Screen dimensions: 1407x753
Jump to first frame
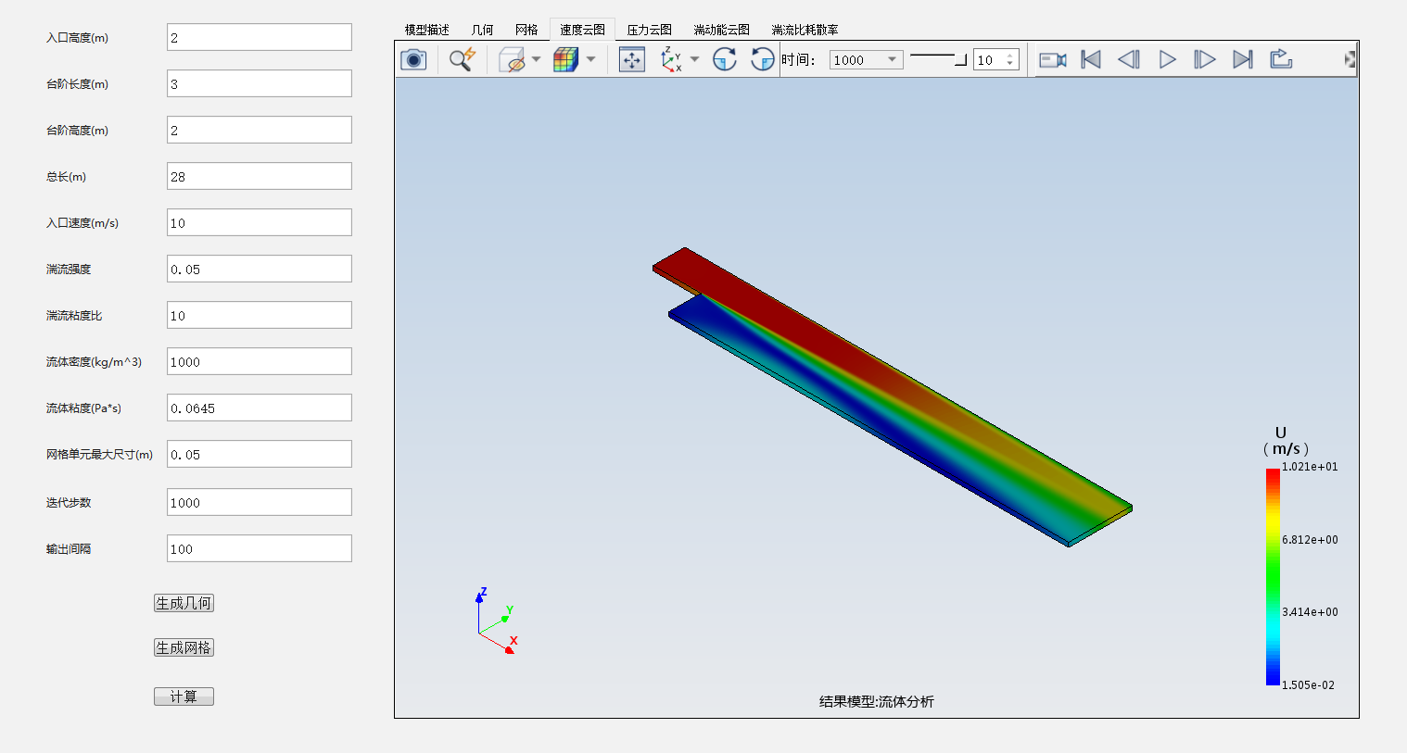(1091, 60)
